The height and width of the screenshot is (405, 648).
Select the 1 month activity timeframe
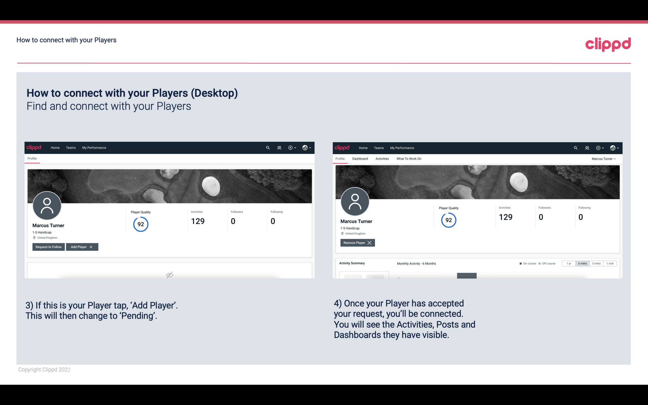[609, 263]
